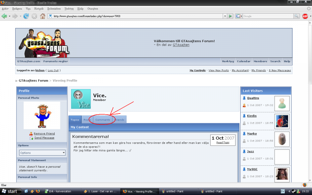This screenshot has width=312, height=195.
Task: Reload the page with the refresh icon
Action: [26, 16]
